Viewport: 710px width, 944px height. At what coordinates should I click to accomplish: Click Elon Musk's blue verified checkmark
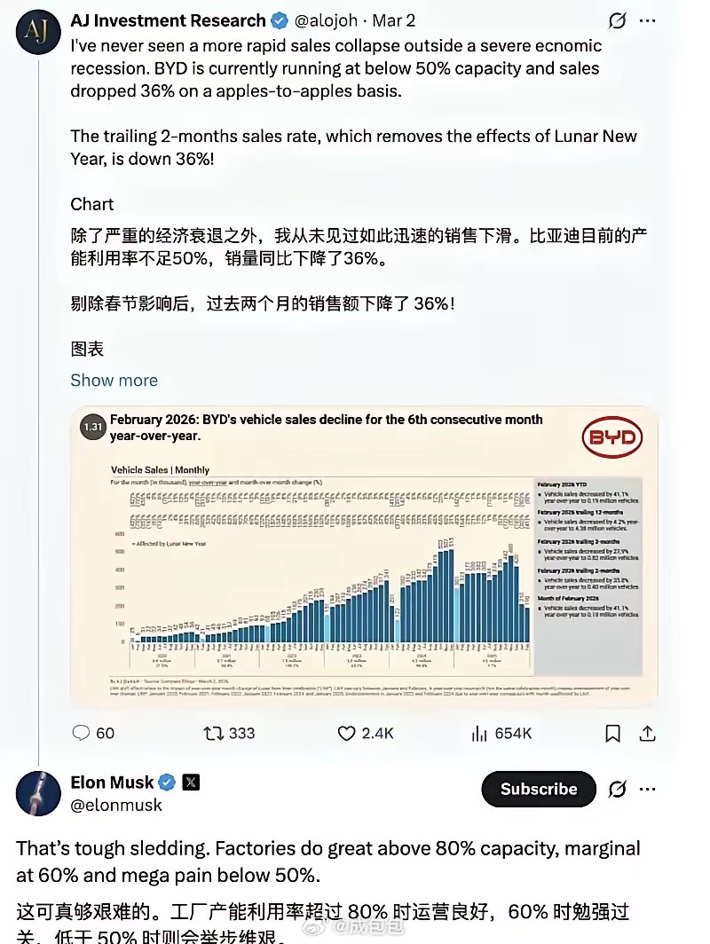tap(166, 783)
